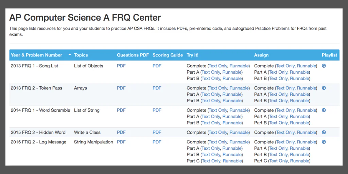The height and width of the screenshot is (174, 348).
Task: Assign Complete Text Only for 2014 FRQ 1
Action: coord(285,110)
